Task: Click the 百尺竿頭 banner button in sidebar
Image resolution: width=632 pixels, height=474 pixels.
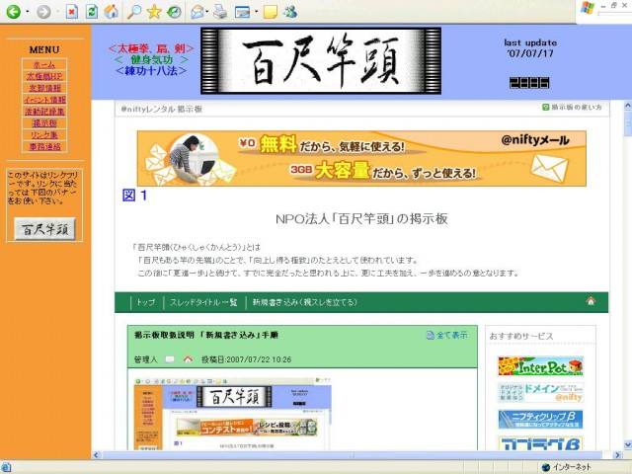Action: tap(44, 229)
